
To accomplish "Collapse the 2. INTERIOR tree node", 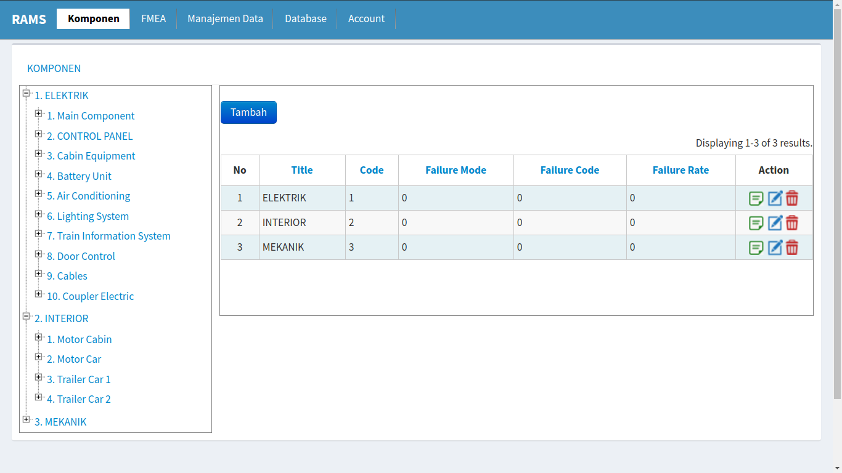I will pos(26,316).
